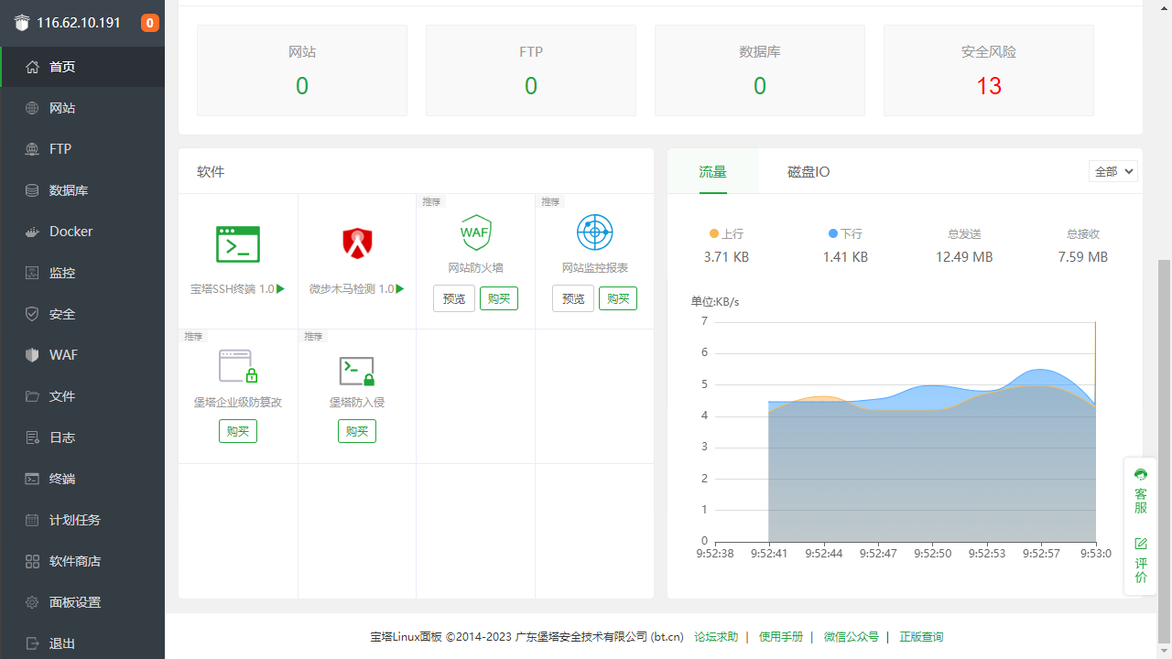
Task: Open the 计划任务 menu item
Action: [x=82, y=520]
